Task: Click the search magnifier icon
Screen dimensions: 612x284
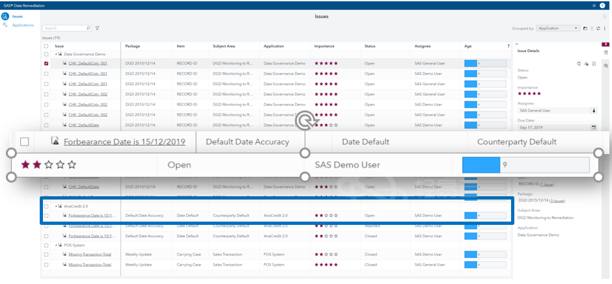Action: click(89, 28)
